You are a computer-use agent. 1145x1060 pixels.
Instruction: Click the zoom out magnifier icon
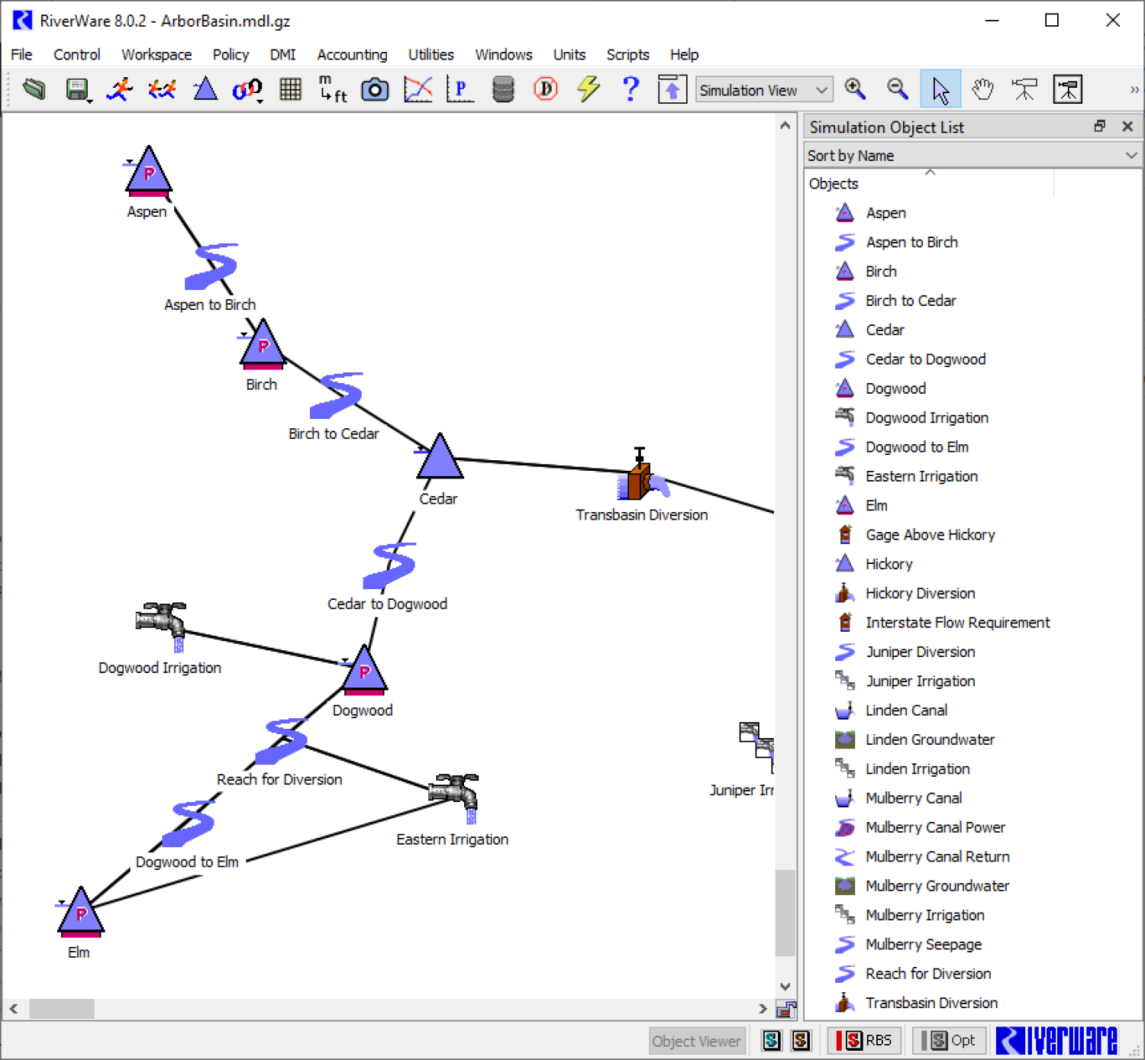click(x=898, y=89)
